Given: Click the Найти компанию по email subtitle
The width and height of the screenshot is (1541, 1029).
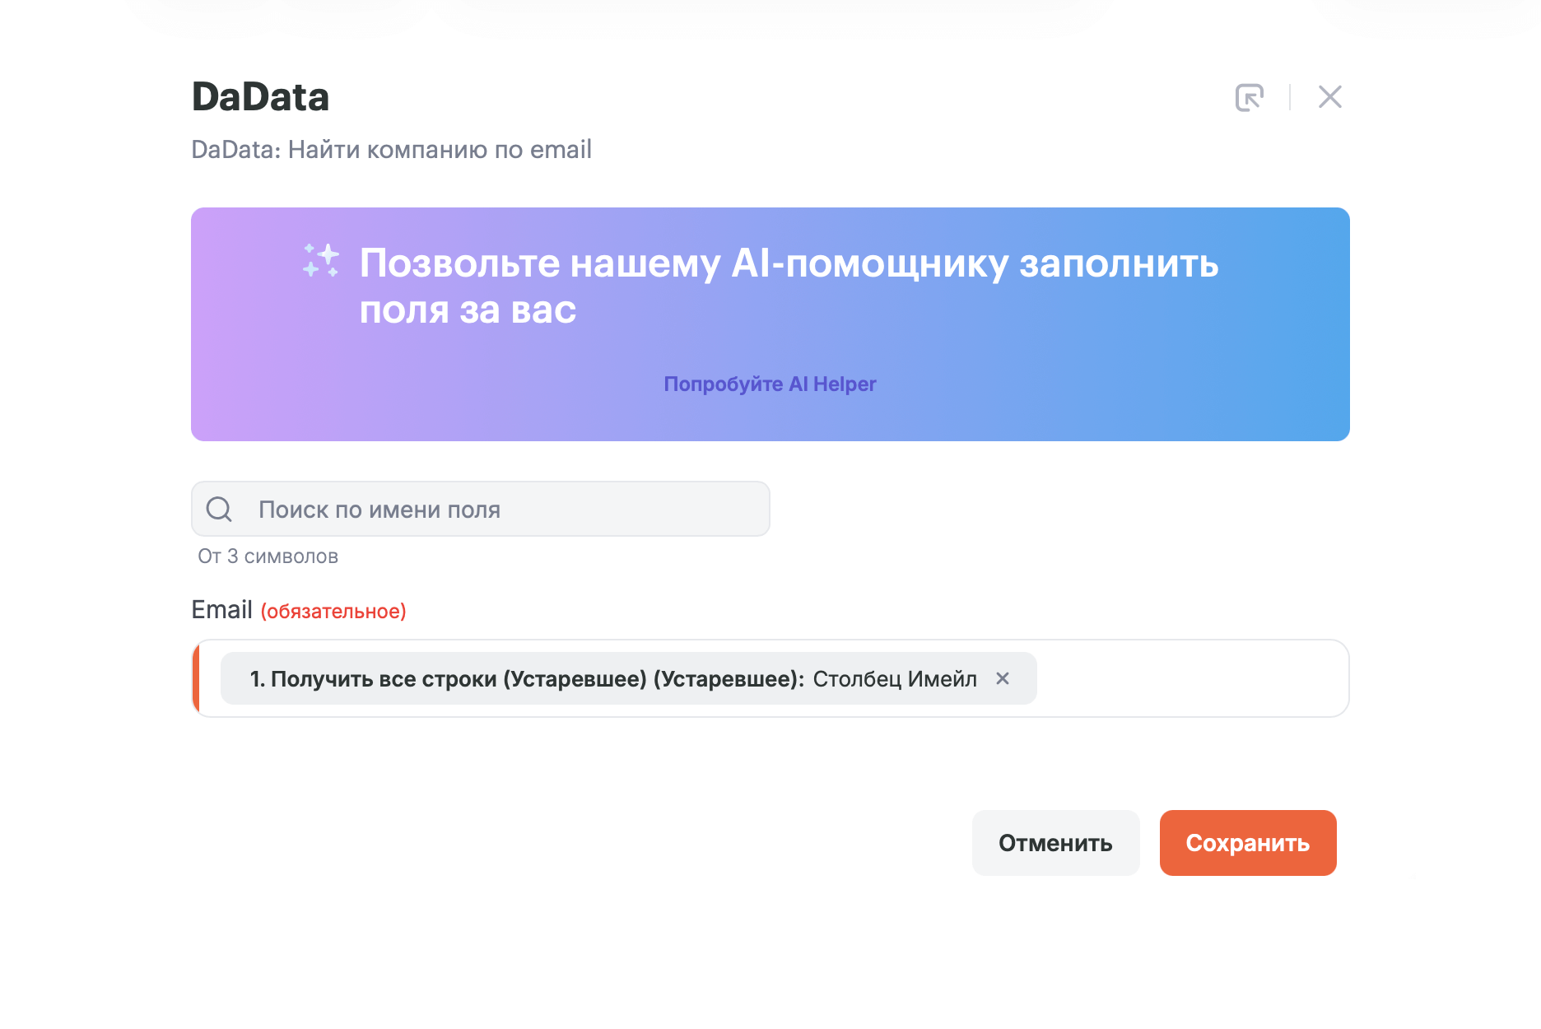Looking at the screenshot, I should point(391,150).
